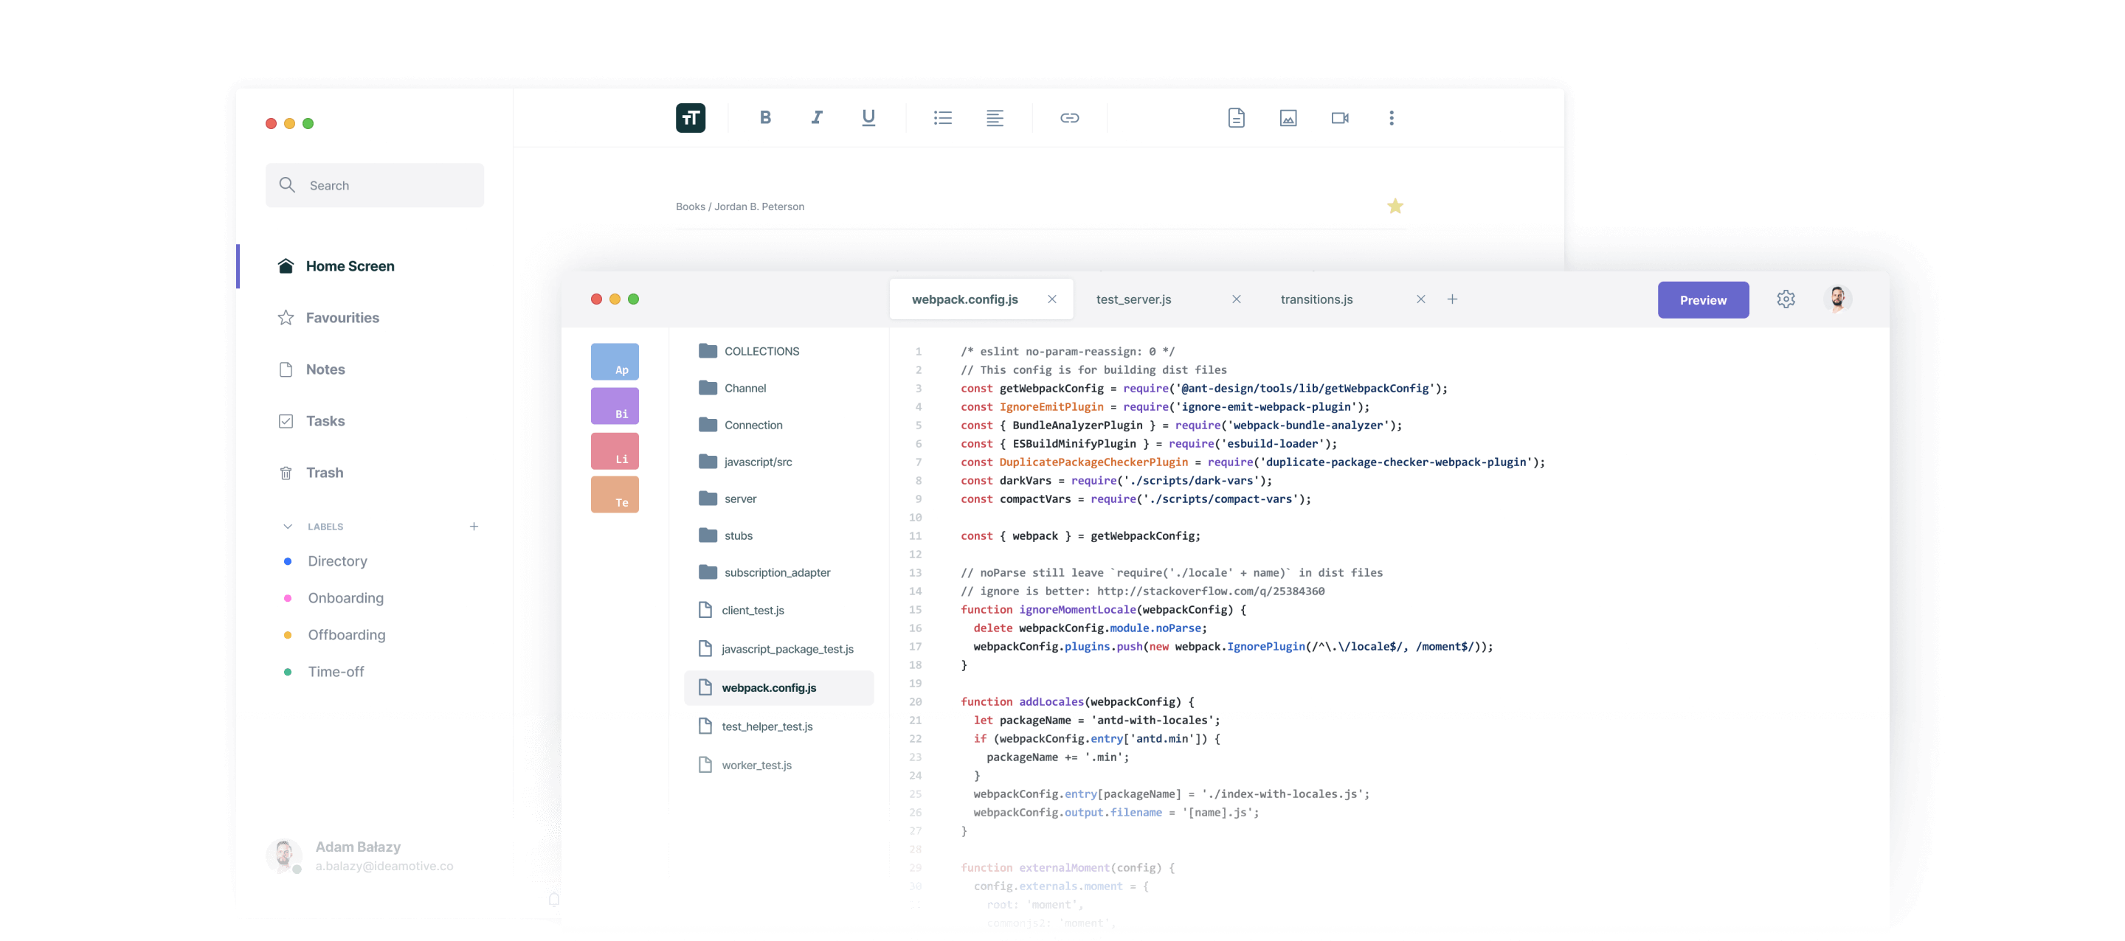Select the pink Li project swatch
The width and height of the screenshot is (2125, 941).
point(615,451)
